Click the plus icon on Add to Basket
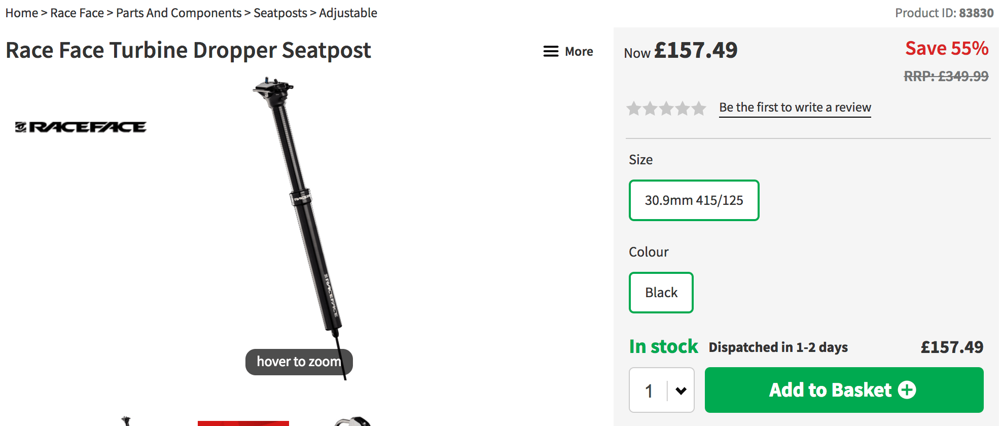1001x426 pixels. [907, 389]
